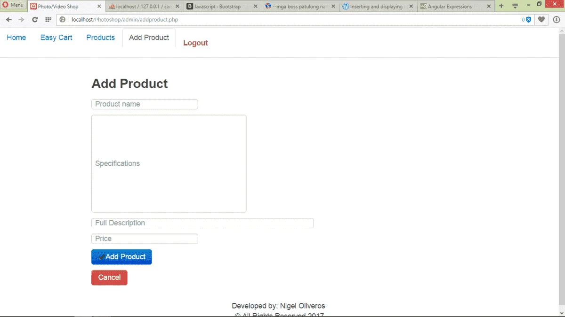Image resolution: width=565 pixels, height=317 pixels.
Task: Go to the Home nav link
Action: tap(16, 38)
